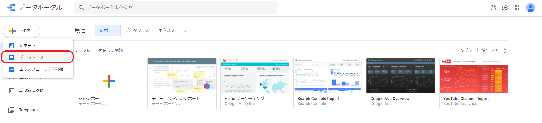Image resolution: width=542 pixels, height=123 pixels.
Task: Open the チュートリアルのレポート template thumbnail
Action: pos(182,75)
